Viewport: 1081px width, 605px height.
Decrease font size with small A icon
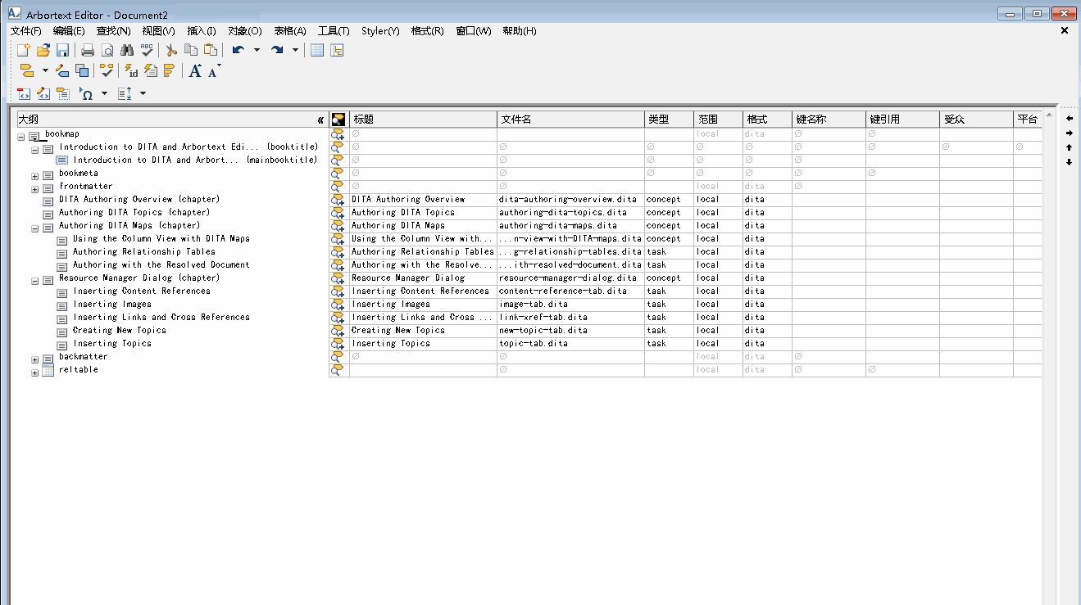pos(214,70)
